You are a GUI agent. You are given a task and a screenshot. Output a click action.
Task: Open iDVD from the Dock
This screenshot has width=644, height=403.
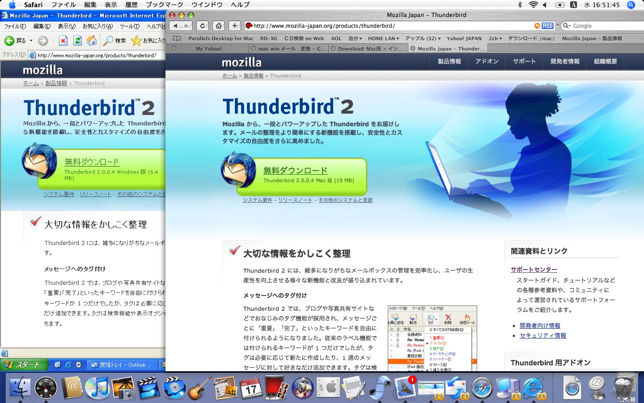pyautogui.click(x=174, y=388)
